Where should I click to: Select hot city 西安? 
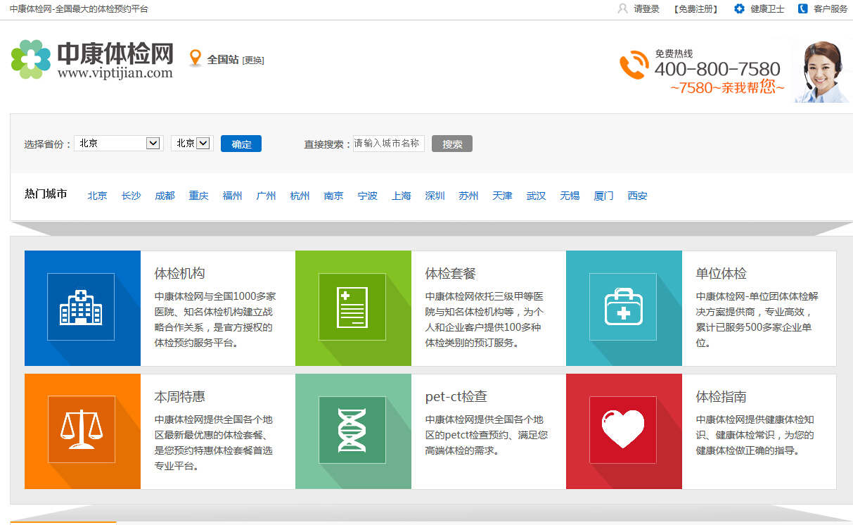[637, 196]
